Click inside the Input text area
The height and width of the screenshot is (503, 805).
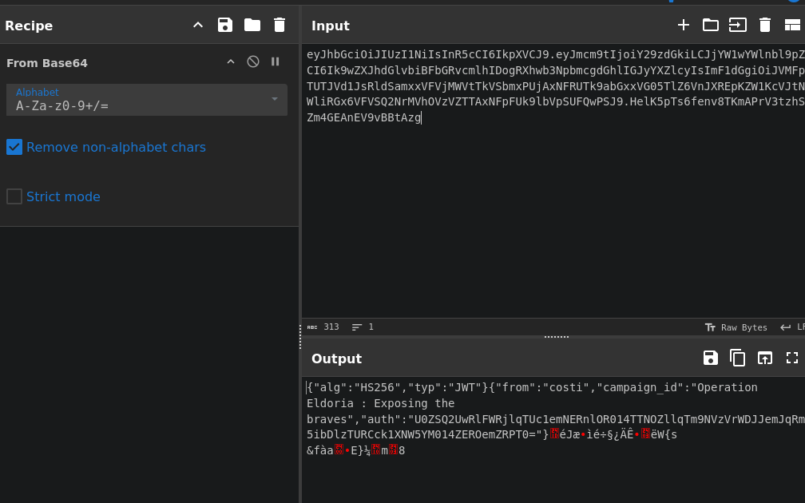tap(553, 180)
